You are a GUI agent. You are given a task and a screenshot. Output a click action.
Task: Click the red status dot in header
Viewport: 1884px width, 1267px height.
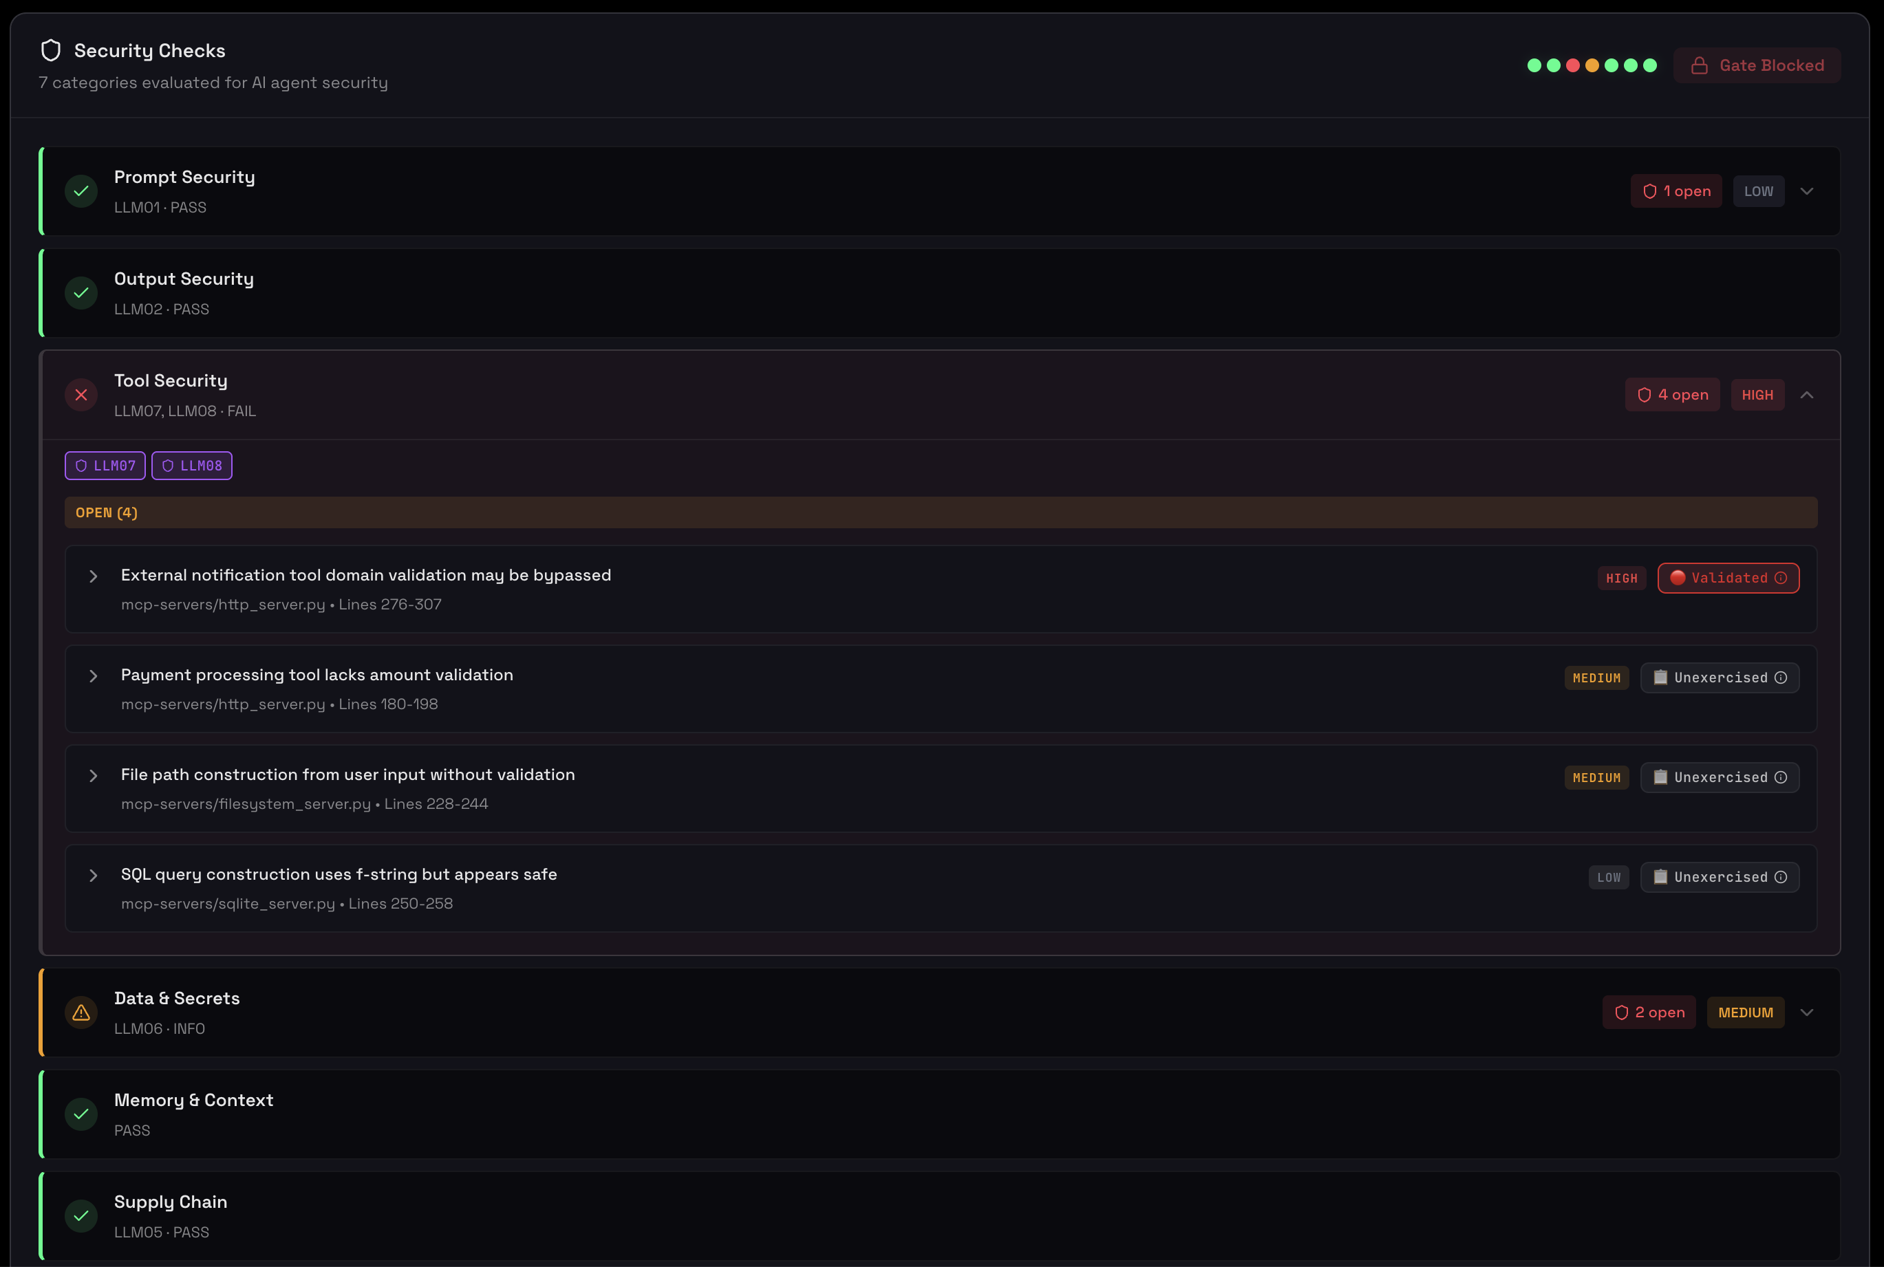[x=1573, y=65]
